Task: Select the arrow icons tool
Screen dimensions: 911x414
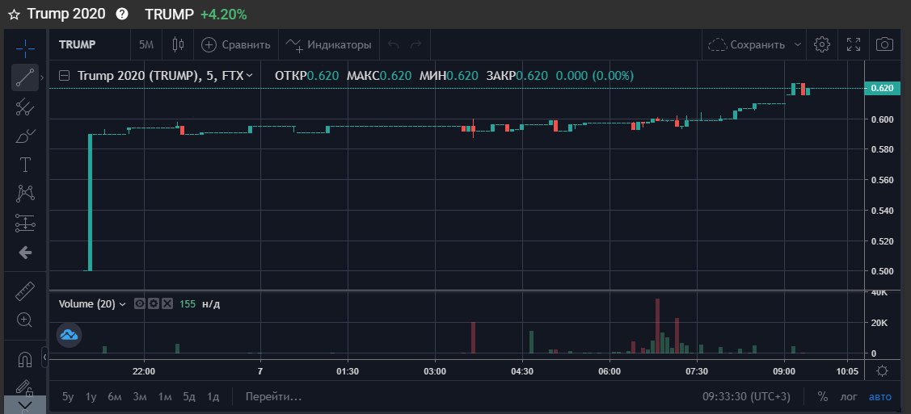Action: [25, 253]
